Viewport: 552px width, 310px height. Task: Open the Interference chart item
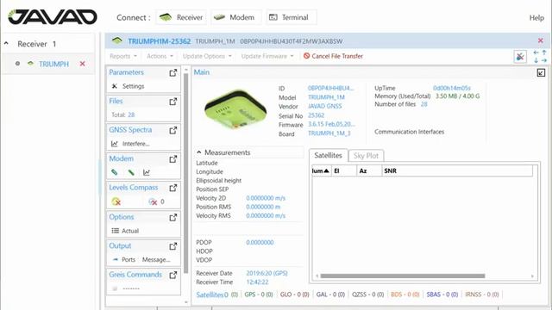click(x=130, y=144)
